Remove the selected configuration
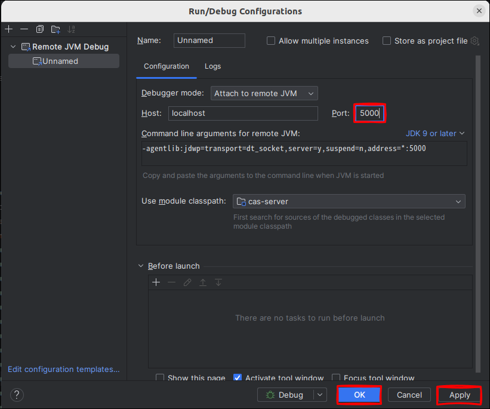The width and height of the screenshot is (490, 409). click(24, 29)
